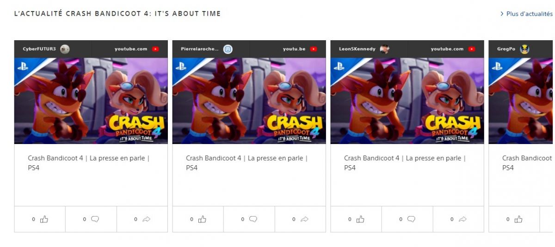Open "Plus d'actualités" link
The height and width of the screenshot is (247, 555).
tap(526, 14)
